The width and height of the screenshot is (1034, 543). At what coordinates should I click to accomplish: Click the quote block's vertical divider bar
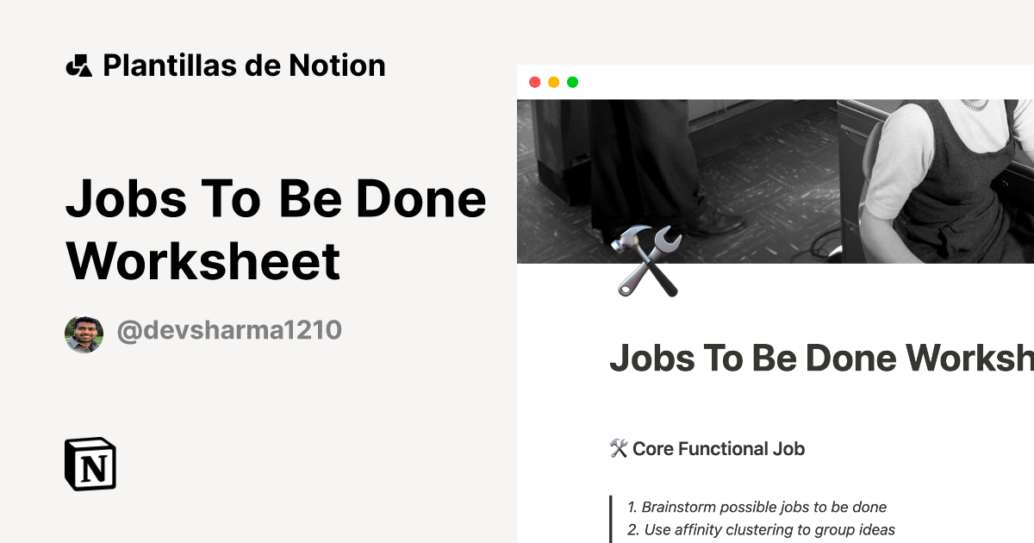click(613, 517)
